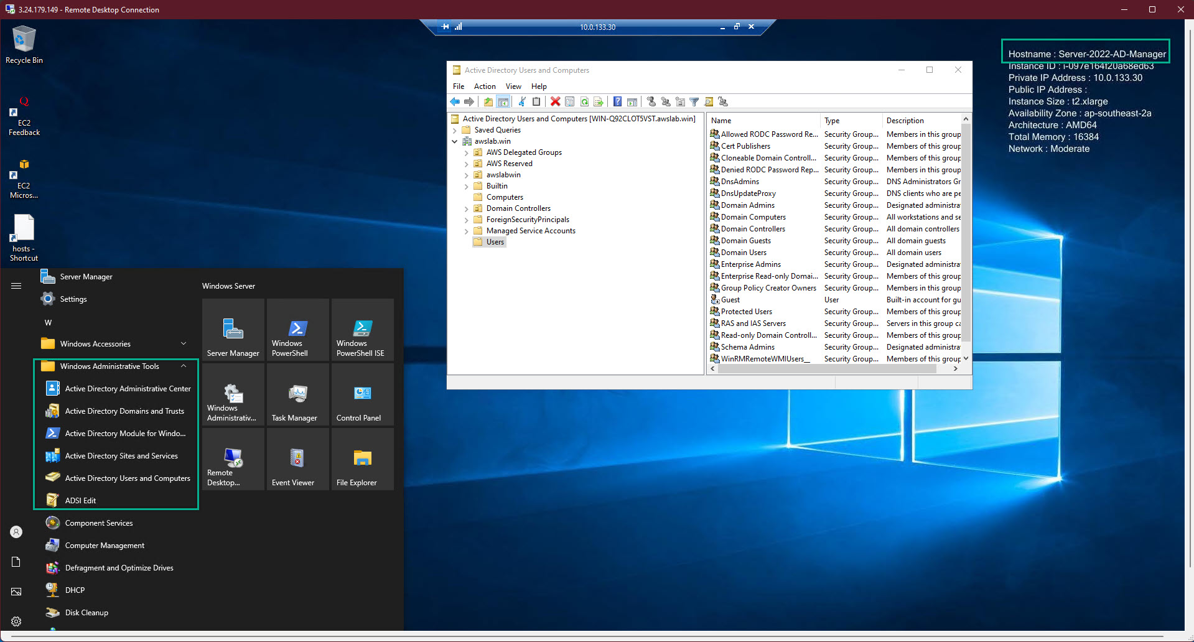Click the Settings gear in Start sidebar
The image size is (1194, 642).
[x=16, y=621]
